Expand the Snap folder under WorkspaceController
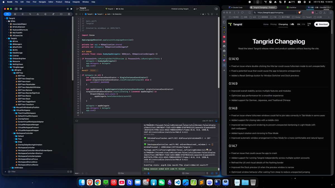 tap(14, 142)
